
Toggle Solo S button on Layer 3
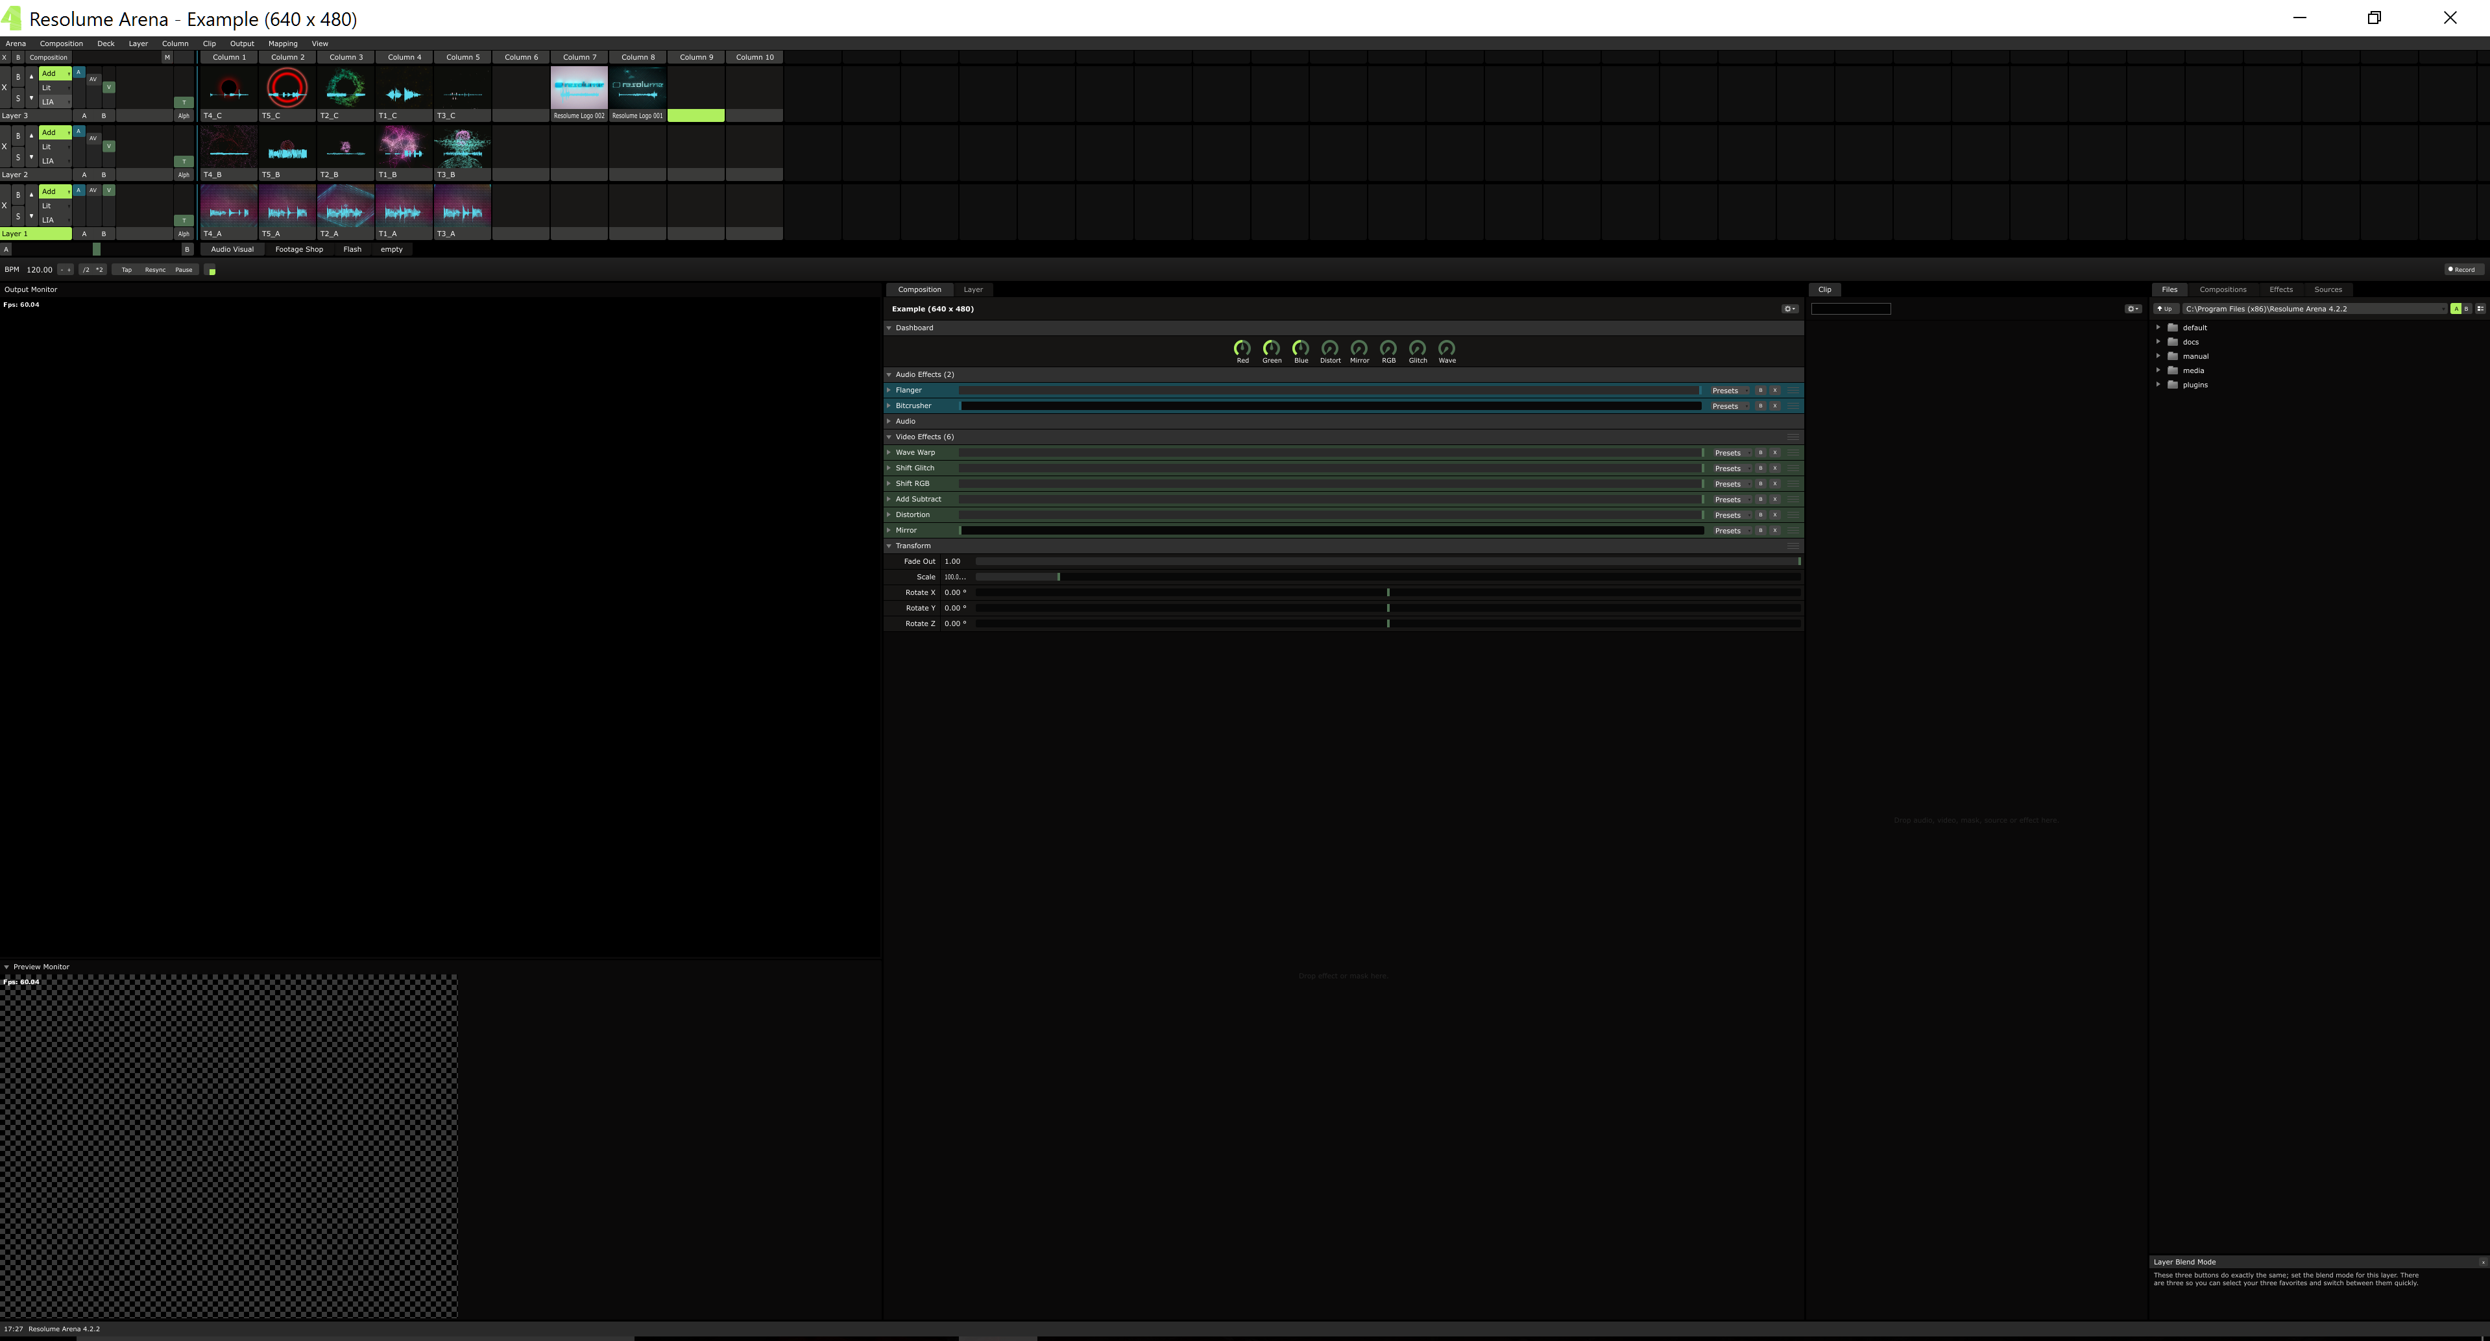tap(18, 99)
